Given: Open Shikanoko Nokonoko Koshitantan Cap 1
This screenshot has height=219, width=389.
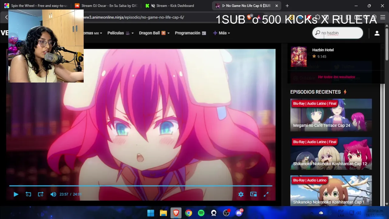Looking at the screenshot, I should point(331,191).
